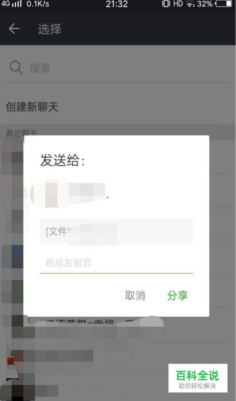The image size is (236, 401).
Task: Tap the 选择 page title
Action: (x=49, y=29)
